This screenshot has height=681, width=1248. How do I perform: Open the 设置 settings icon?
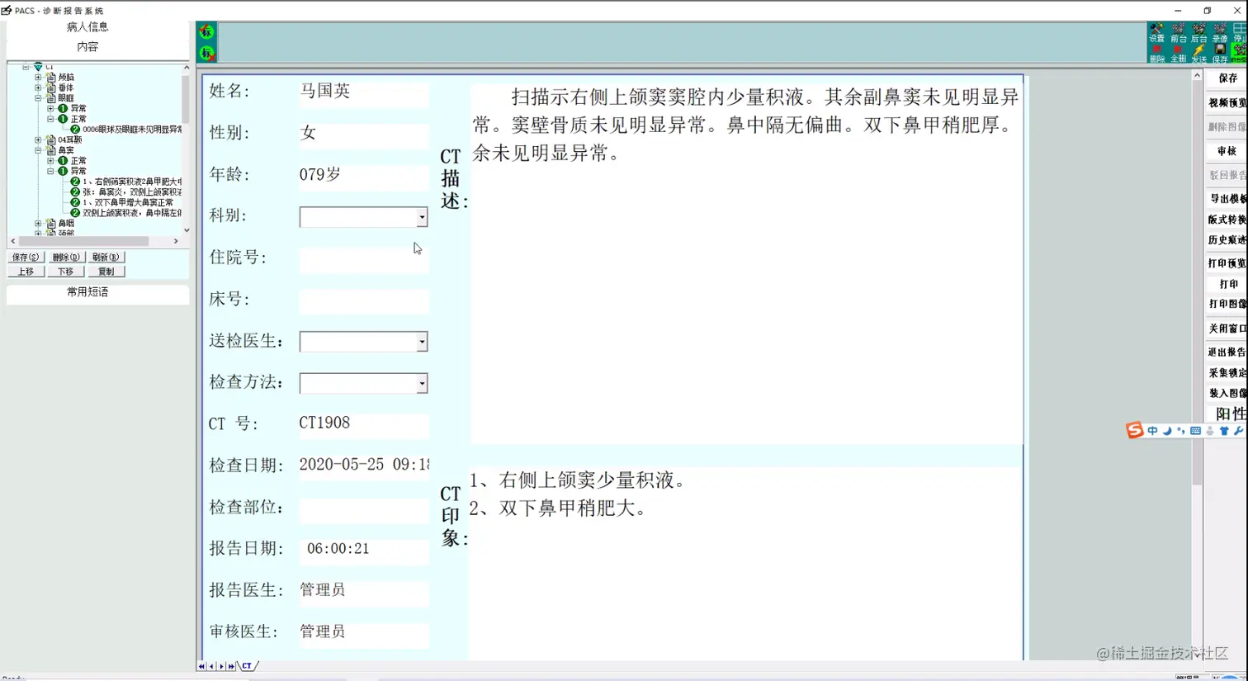point(1157,33)
